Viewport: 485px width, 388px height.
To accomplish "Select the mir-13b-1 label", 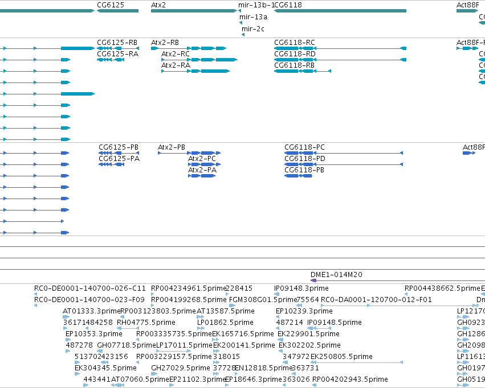I will coord(256,5).
